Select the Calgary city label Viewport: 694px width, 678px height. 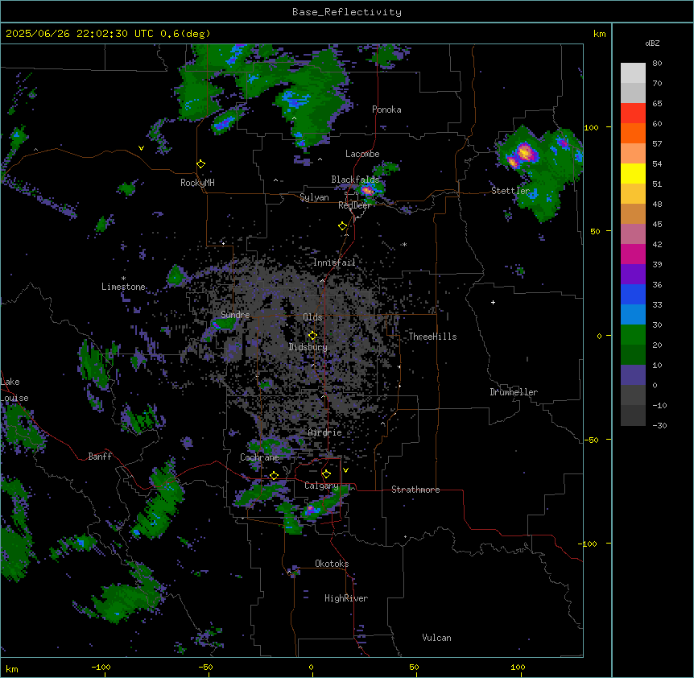[x=321, y=486]
